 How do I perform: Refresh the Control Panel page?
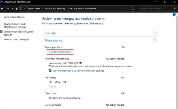[133, 8]
